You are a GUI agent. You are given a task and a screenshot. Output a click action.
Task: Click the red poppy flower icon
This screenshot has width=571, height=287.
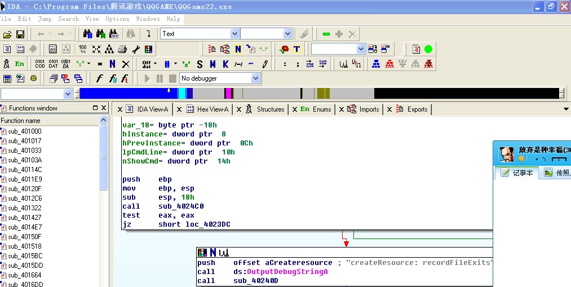pos(284,49)
